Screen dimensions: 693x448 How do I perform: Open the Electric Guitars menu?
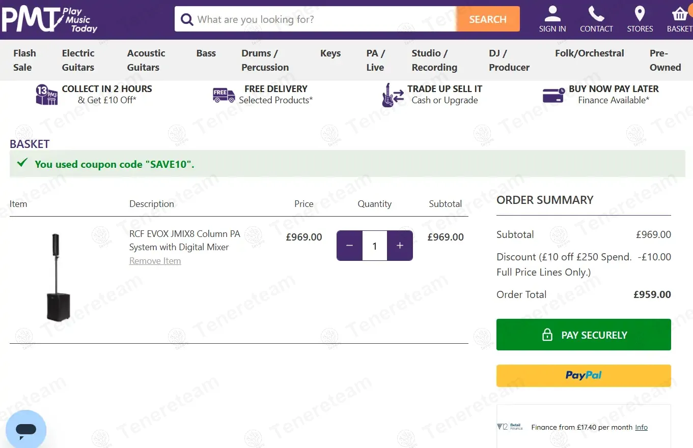78,60
